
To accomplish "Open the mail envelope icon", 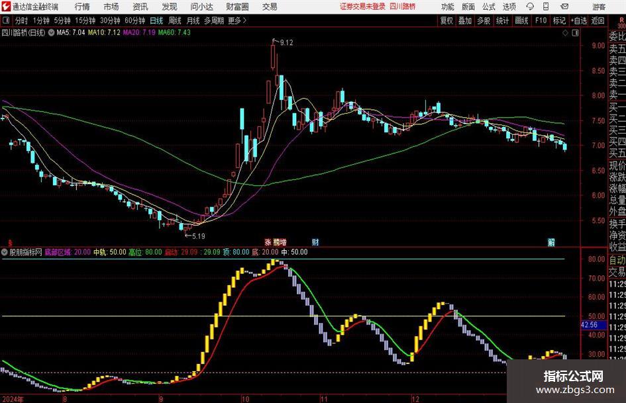I will point(564,7).
